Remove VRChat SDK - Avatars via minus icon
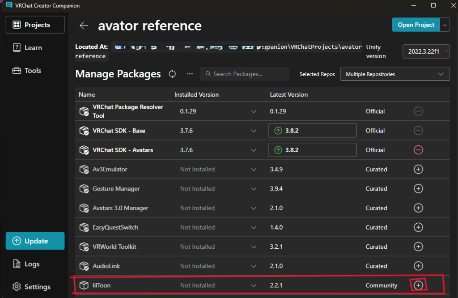Image resolution: width=458 pixels, height=298 pixels. (x=418, y=150)
